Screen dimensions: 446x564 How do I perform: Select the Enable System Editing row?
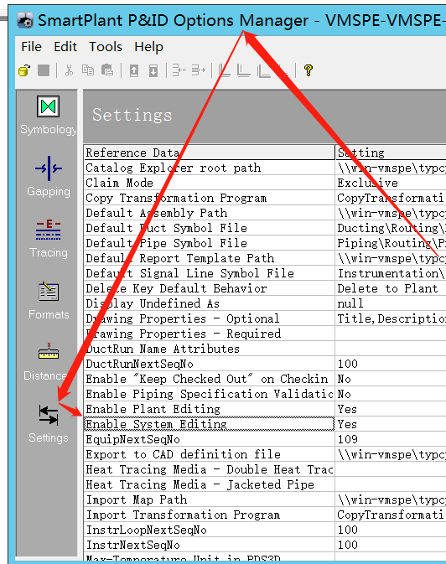pos(209,424)
